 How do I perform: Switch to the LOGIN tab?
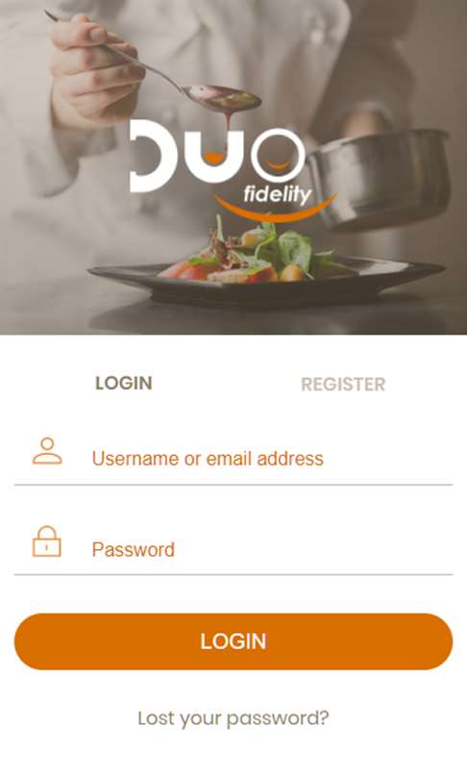pos(124,383)
